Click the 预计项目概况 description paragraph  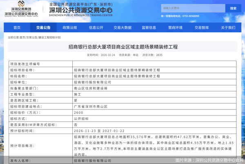pyautogui.click(x=154, y=146)
